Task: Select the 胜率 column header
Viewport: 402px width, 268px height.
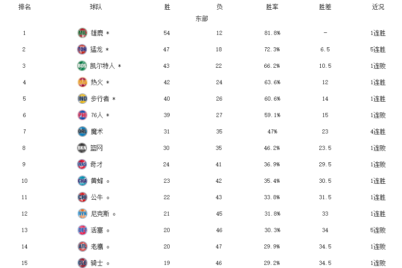Action: click(x=272, y=7)
